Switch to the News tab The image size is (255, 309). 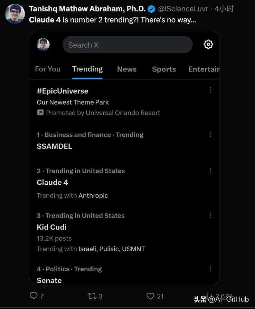pyautogui.click(x=127, y=69)
